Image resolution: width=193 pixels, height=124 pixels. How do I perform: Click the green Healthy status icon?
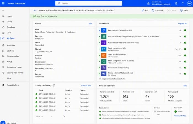point(176,112)
